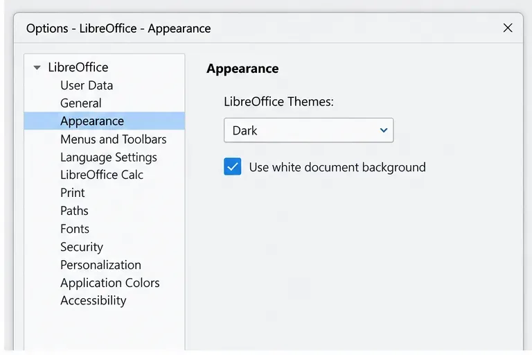
Task: Open the Print options entry
Action: pos(73,193)
